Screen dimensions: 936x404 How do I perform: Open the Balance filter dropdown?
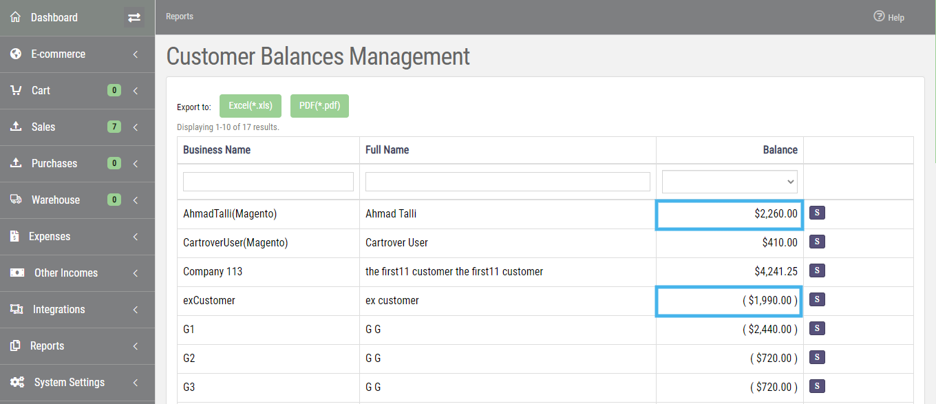coord(729,181)
